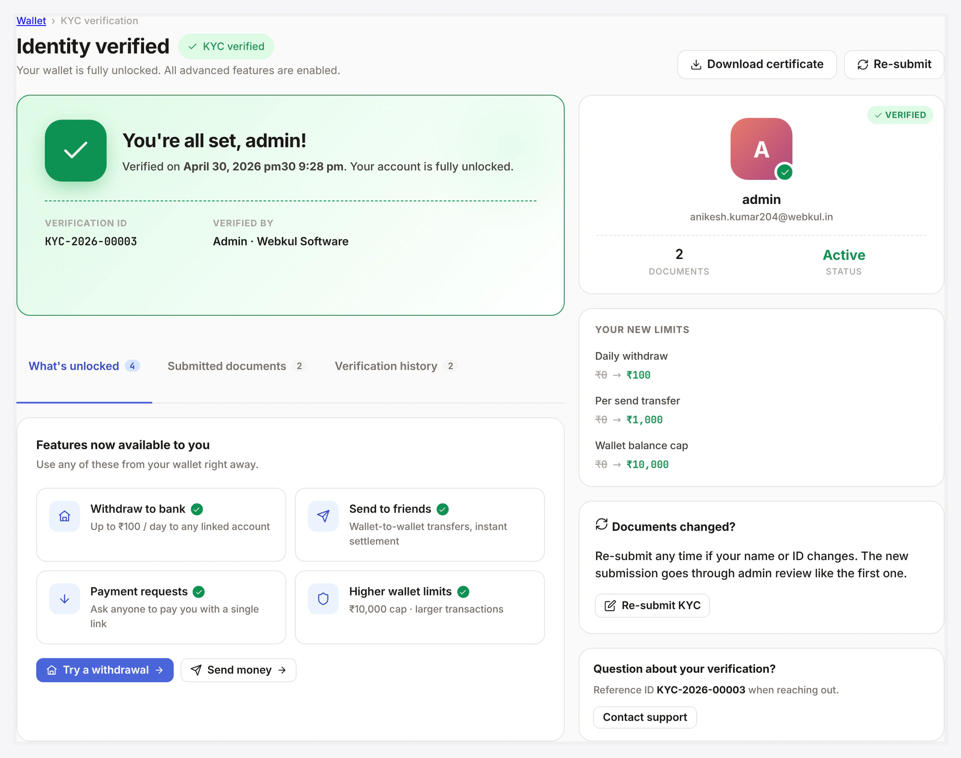The image size is (961, 758).
Task: Click 'Features now available to you' heading
Action: click(x=123, y=445)
